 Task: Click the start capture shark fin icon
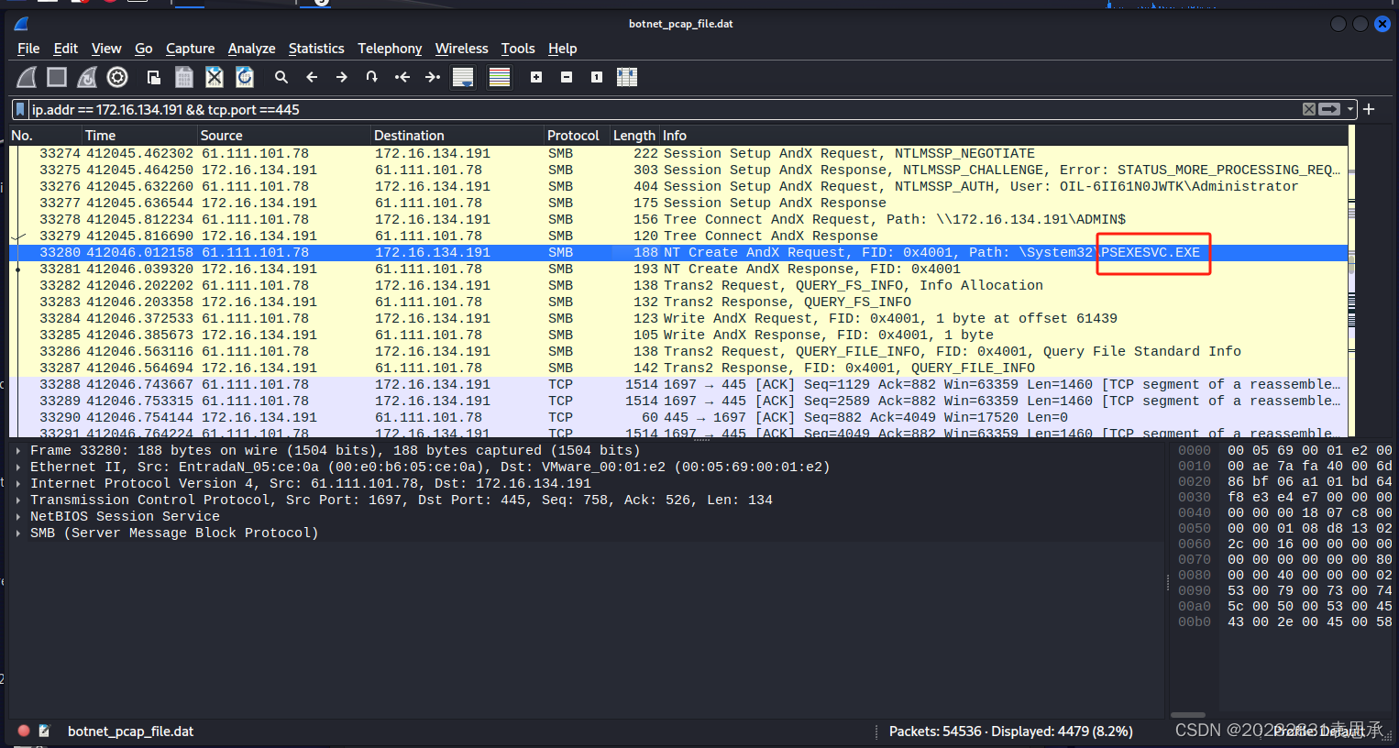(x=27, y=78)
